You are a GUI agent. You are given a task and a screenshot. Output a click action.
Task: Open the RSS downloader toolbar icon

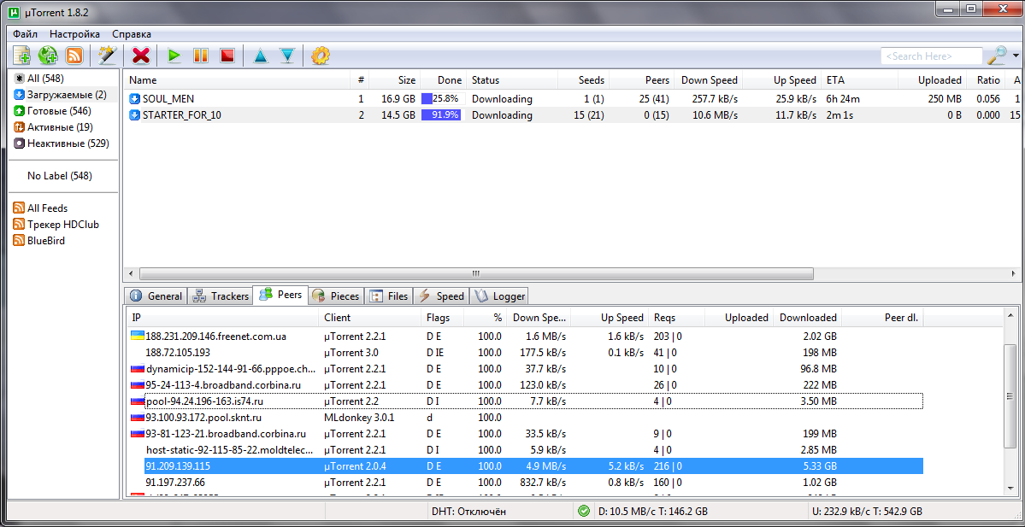(74, 56)
